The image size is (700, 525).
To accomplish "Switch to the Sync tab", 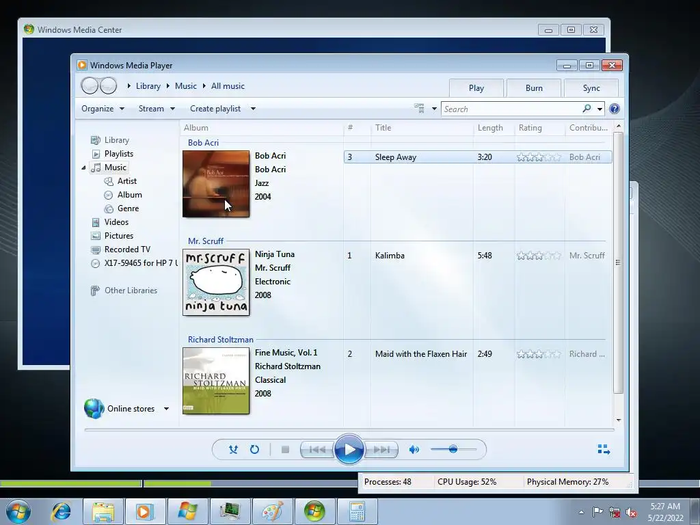I will pyautogui.click(x=591, y=88).
